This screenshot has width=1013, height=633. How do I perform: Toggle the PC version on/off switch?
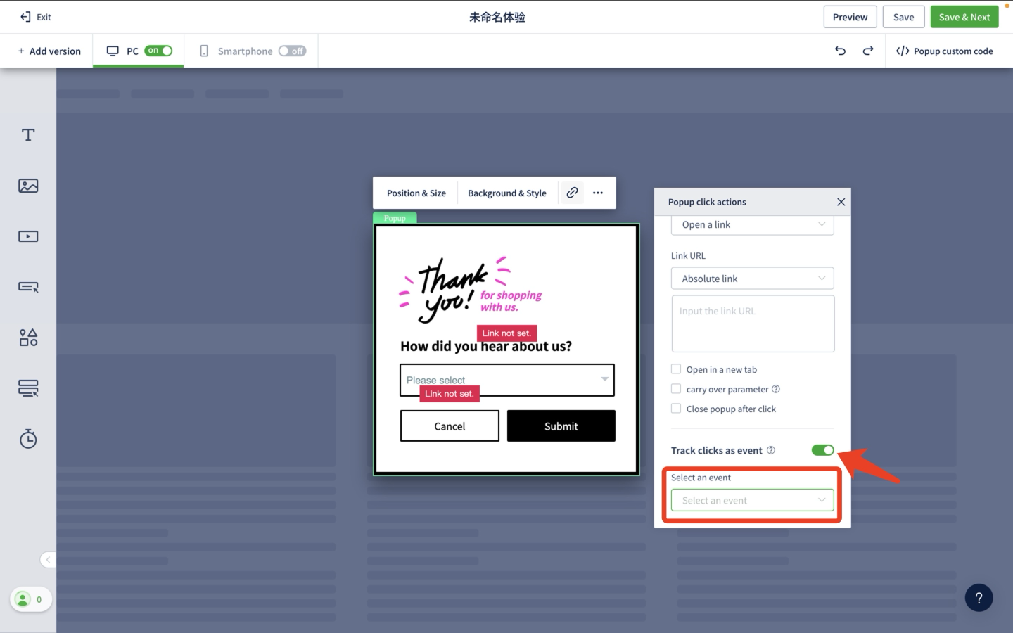pyautogui.click(x=158, y=51)
